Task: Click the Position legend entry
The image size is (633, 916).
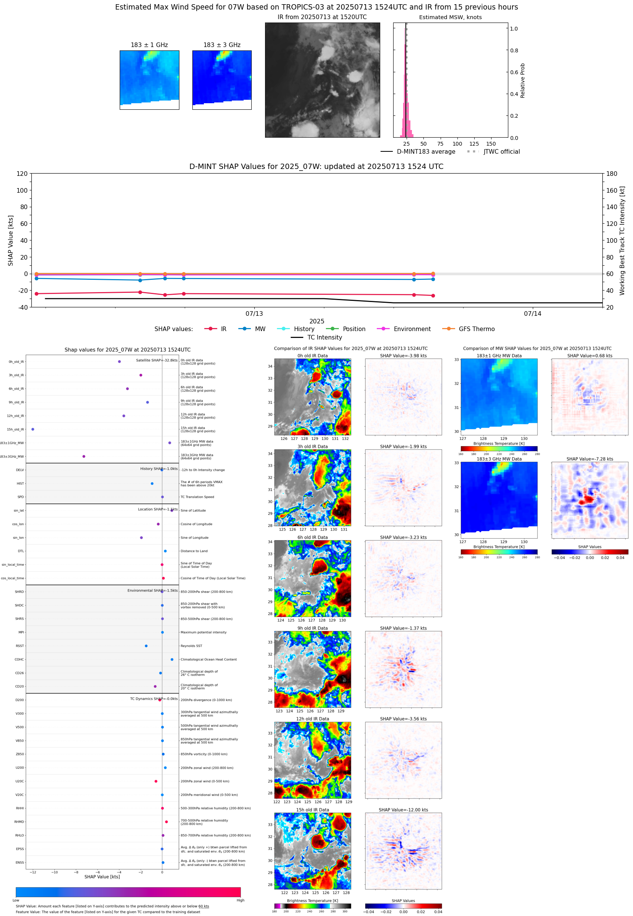Action: point(345,329)
